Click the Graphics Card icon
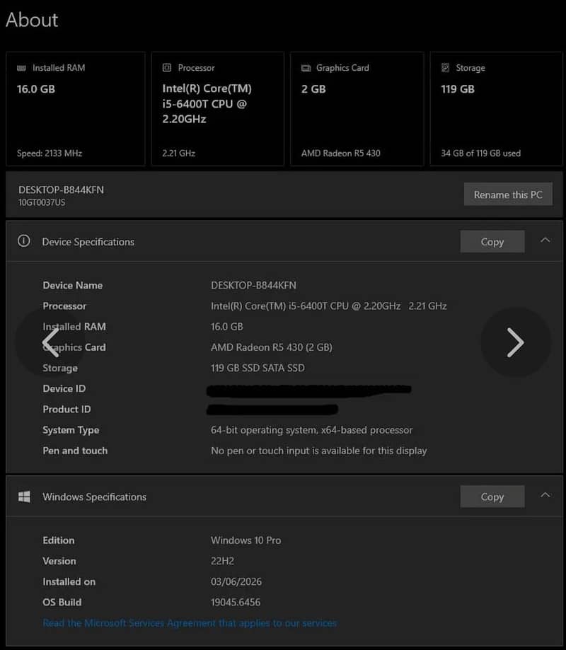 pyautogui.click(x=306, y=68)
